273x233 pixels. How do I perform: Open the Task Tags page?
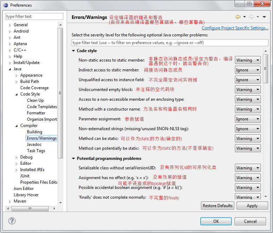[36, 151]
